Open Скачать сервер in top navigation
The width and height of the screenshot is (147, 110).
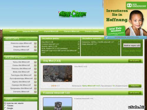click(92, 31)
